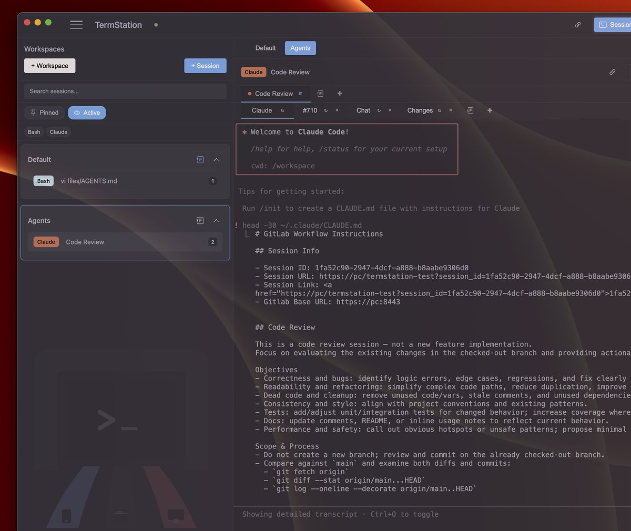This screenshot has height=531, width=631.
Task: Collapse the Default workspace group
Action: point(216,159)
